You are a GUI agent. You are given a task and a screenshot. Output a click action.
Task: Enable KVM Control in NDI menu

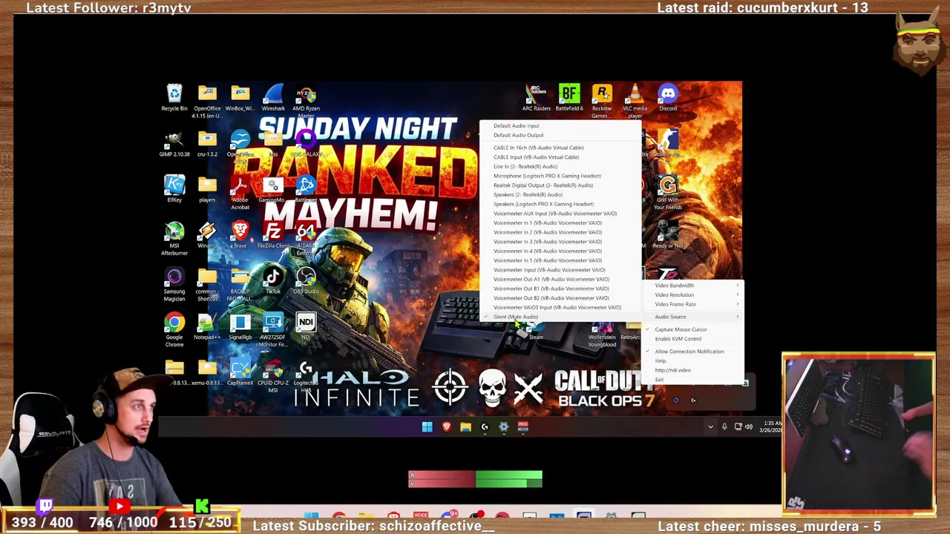(x=693, y=339)
